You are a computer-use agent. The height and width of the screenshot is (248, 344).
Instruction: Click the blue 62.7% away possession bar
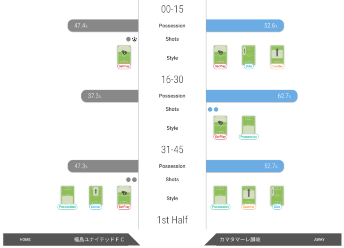point(252,96)
